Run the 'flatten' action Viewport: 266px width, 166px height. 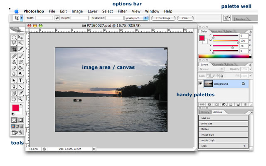224,129
